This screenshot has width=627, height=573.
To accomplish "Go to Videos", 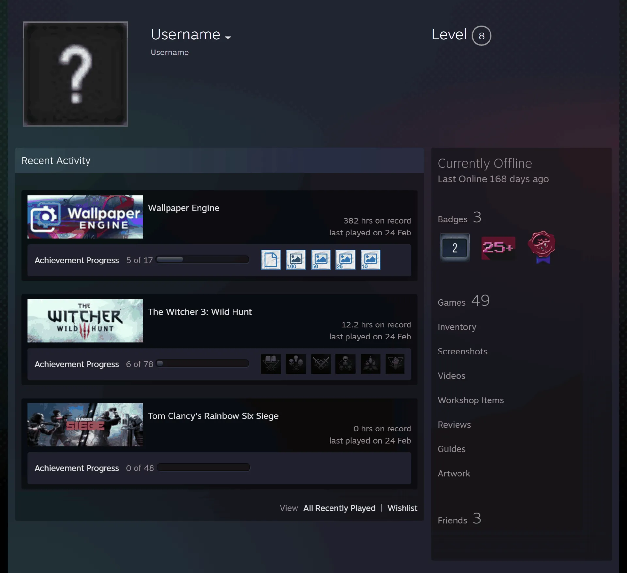I will click(x=451, y=376).
